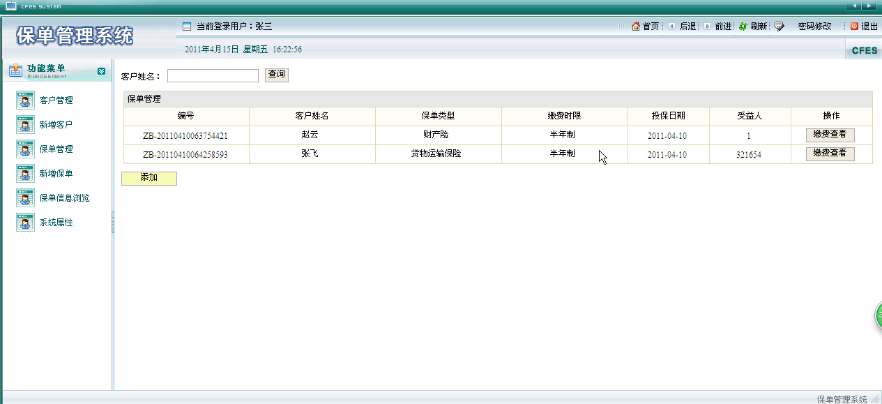
Task: Click the 新增客户 sidebar icon
Action: [25, 125]
